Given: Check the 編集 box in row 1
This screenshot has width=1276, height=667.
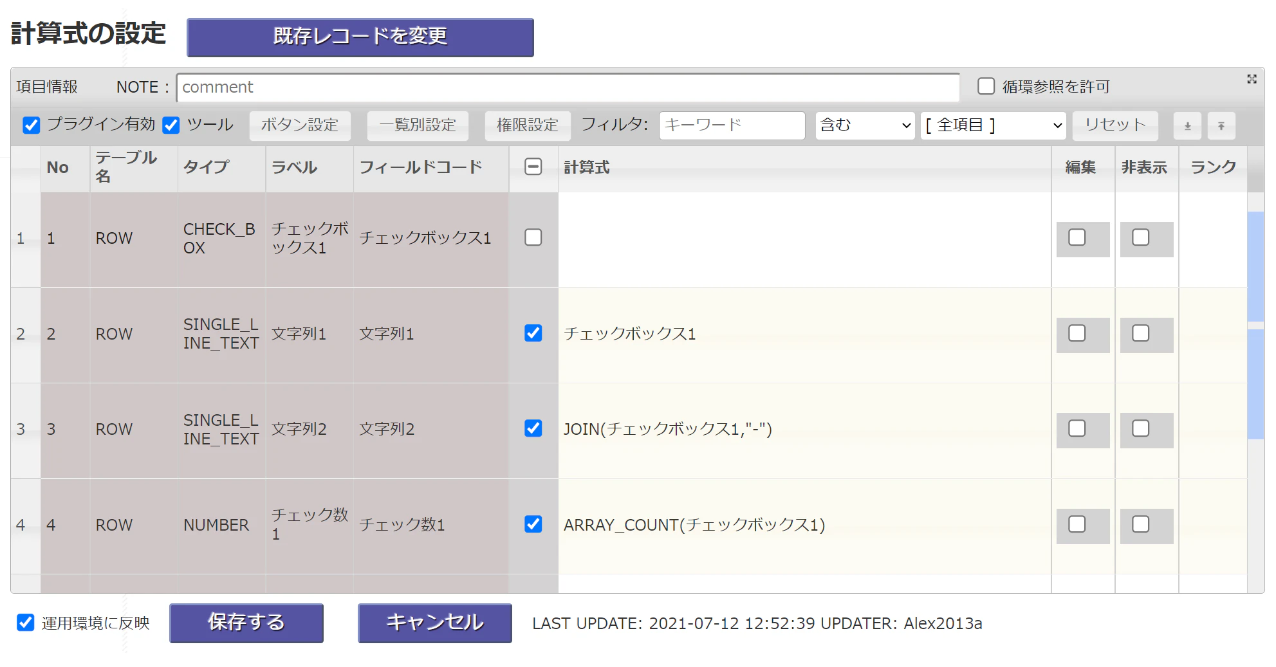Looking at the screenshot, I should (x=1077, y=237).
